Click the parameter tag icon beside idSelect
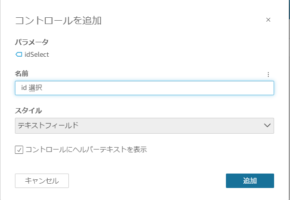This screenshot has width=290, height=200. click(x=19, y=54)
